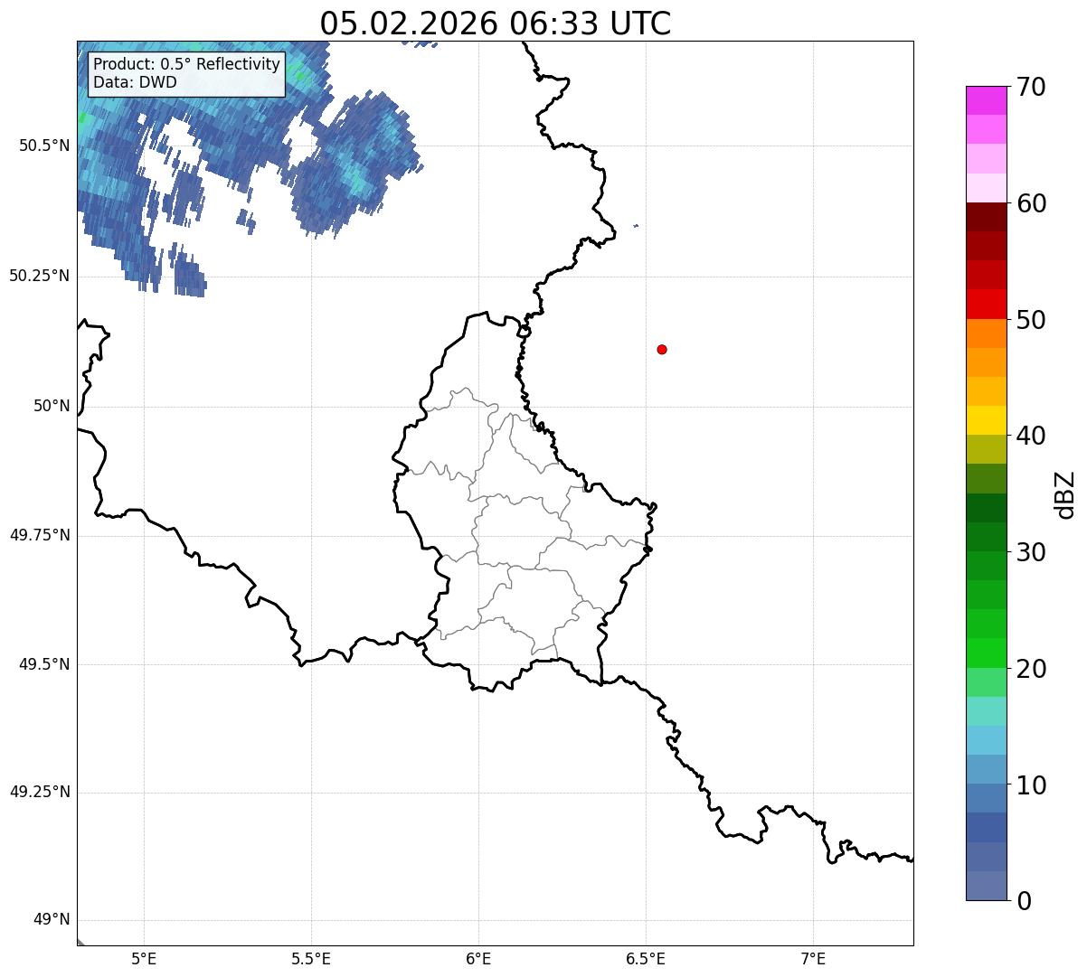Click the 50.5°N latitude label

pyautogui.click(x=43, y=146)
